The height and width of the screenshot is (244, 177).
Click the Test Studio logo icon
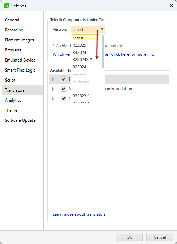(x=7, y=6)
